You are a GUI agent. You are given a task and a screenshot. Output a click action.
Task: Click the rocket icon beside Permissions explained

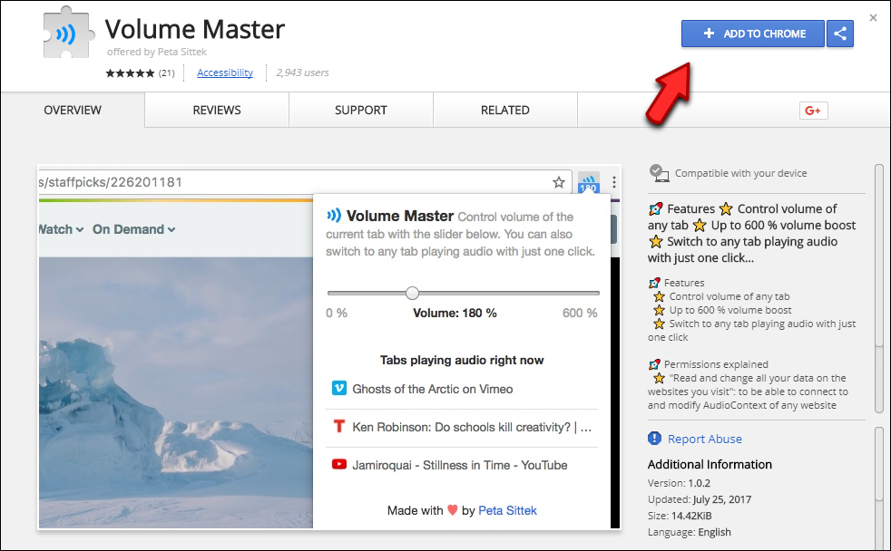pyautogui.click(x=654, y=364)
